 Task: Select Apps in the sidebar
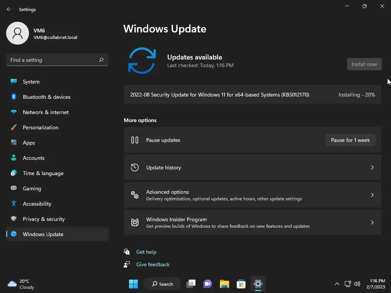click(x=57, y=143)
